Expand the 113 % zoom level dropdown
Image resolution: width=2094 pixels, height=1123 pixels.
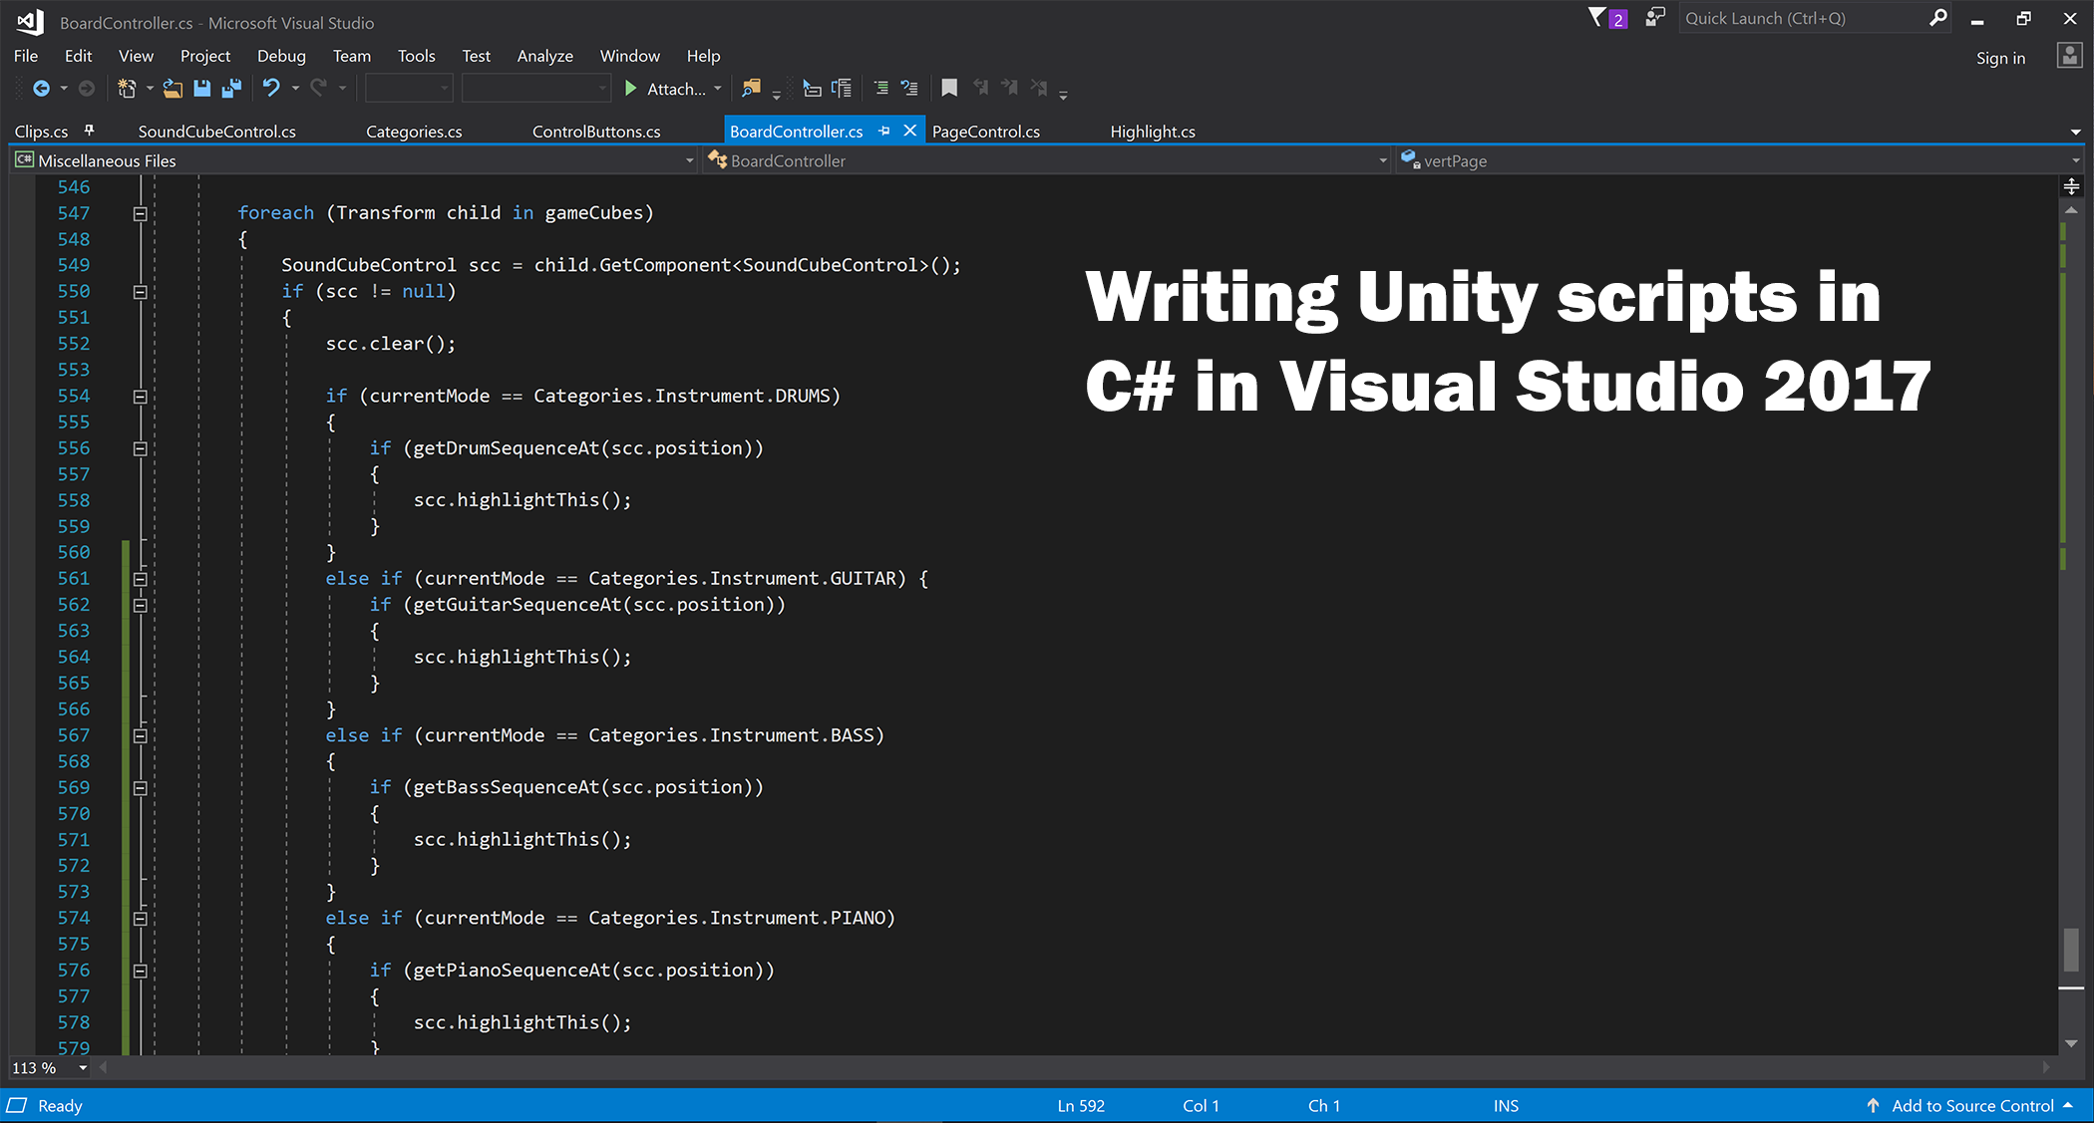(x=83, y=1068)
